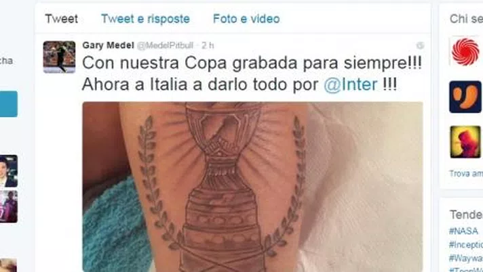Enlarge the Copa trophy tattoo photo
The width and height of the screenshot is (483, 272).
252,187
